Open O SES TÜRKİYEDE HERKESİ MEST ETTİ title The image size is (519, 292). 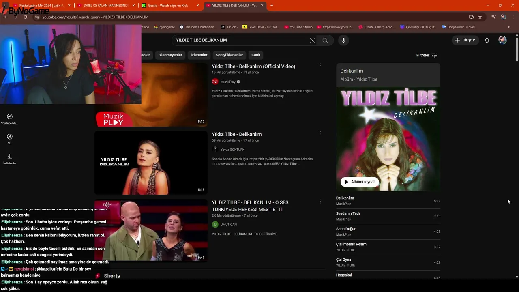(250, 206)
